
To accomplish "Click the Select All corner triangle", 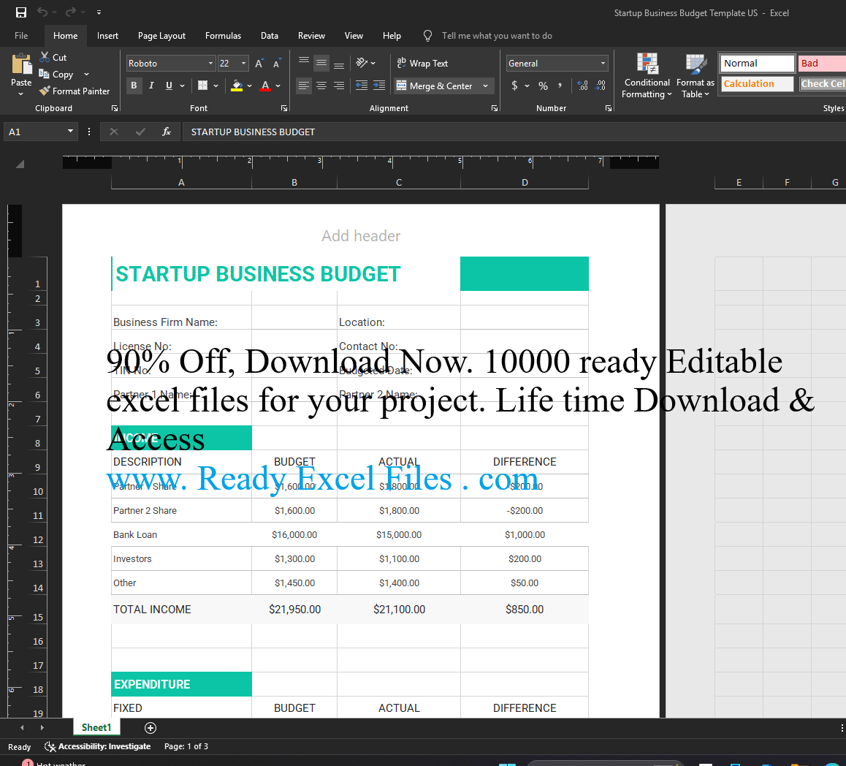I will 20,164.
